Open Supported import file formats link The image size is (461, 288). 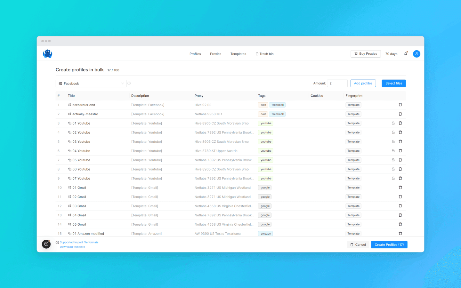pyautogui.click(x=79, y=242)
